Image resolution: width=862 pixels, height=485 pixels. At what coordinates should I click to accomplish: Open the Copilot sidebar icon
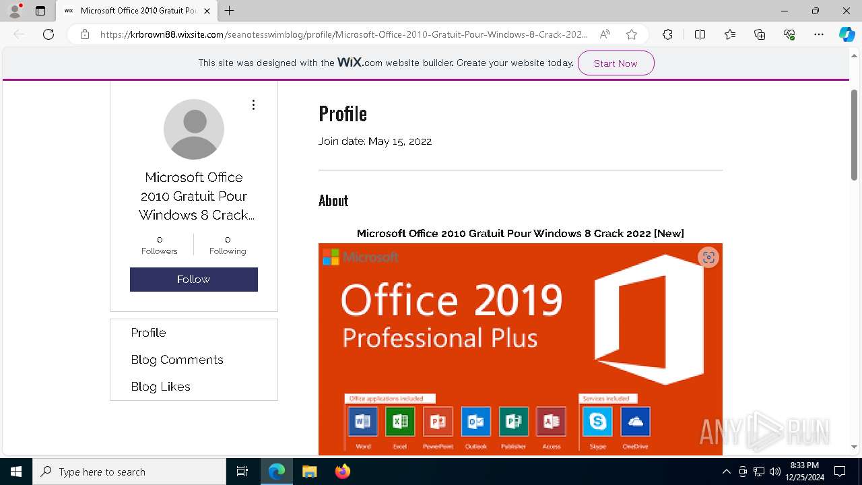click(x=847, y=34)
